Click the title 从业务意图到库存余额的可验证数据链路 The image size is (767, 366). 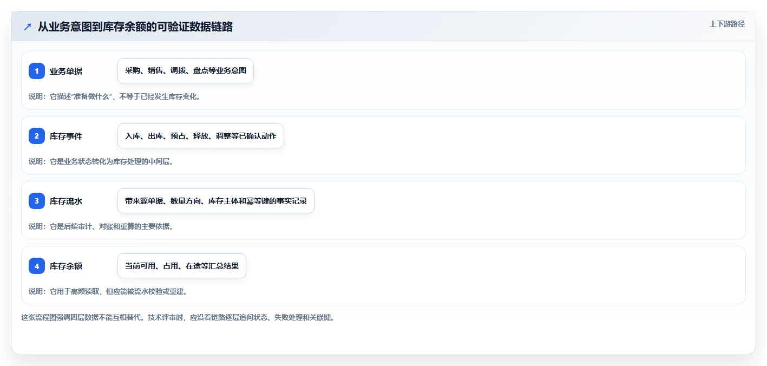135,27
